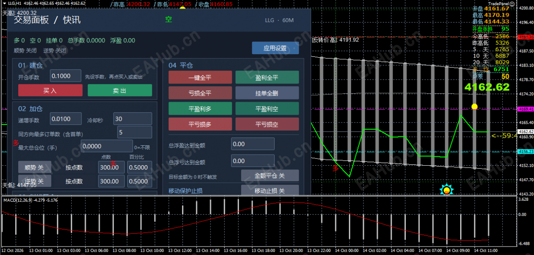Click the 昨高低 5326 info row
Viewport: 534px width, 255px height.
coord(491,43)
